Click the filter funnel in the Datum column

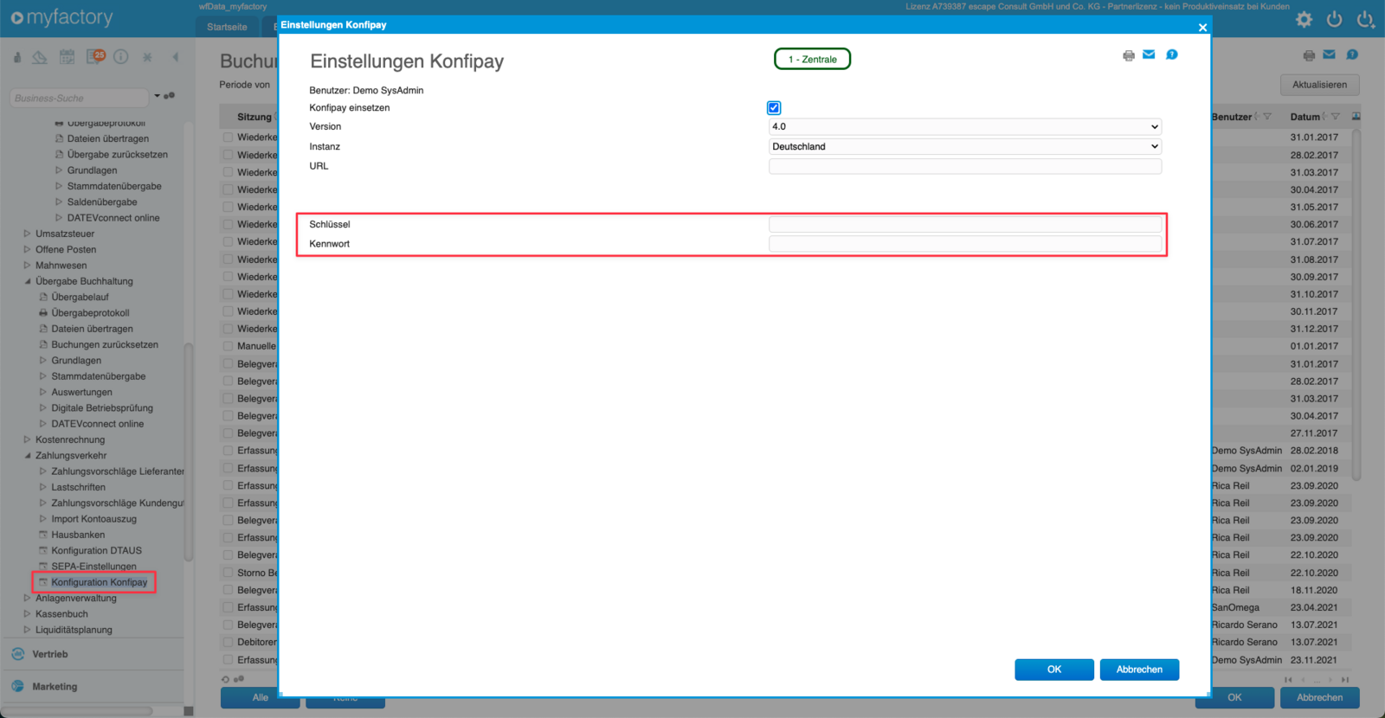[1336, 117]
